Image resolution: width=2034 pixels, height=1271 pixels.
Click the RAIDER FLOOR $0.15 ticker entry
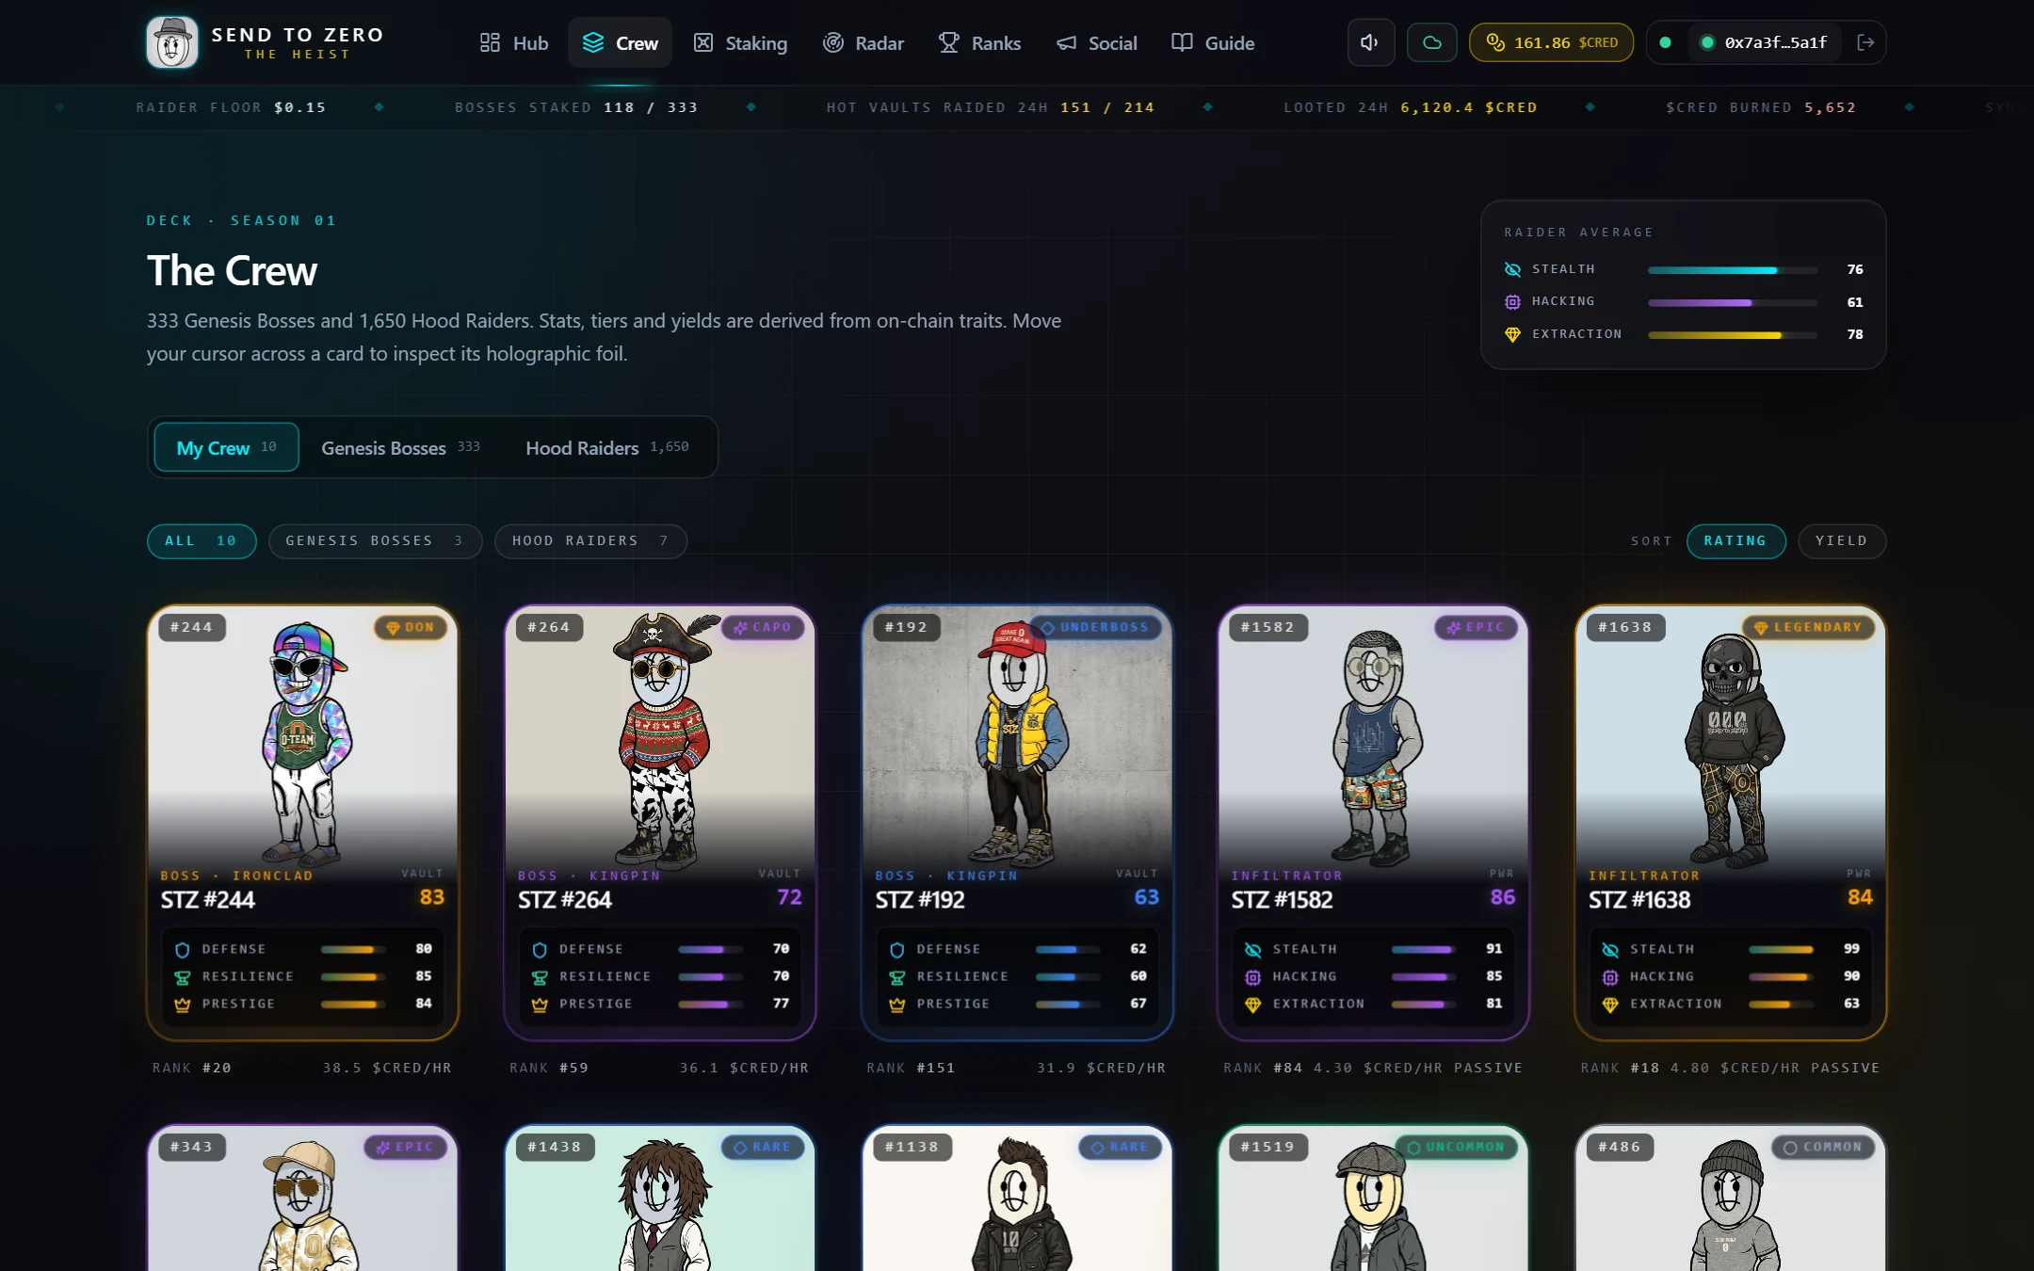(x=232, y=107)
